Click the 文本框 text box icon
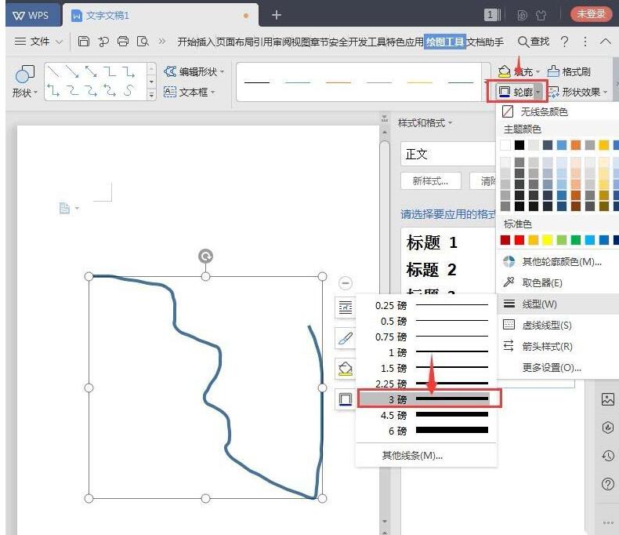 [170, 92]
